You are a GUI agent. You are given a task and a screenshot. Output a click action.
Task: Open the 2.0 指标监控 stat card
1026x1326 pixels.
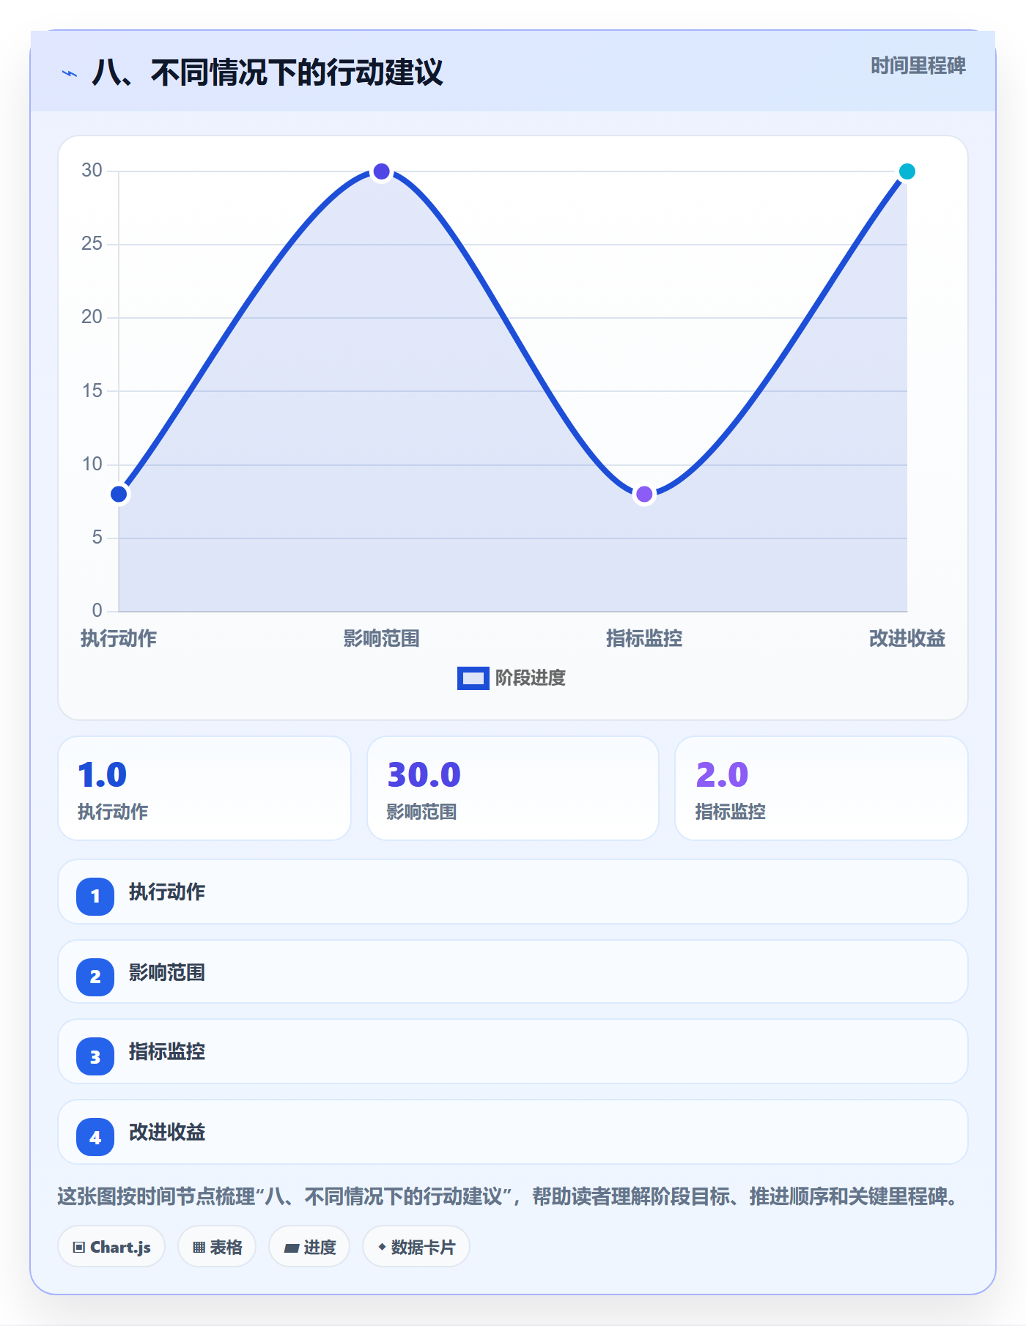(822, 788)
